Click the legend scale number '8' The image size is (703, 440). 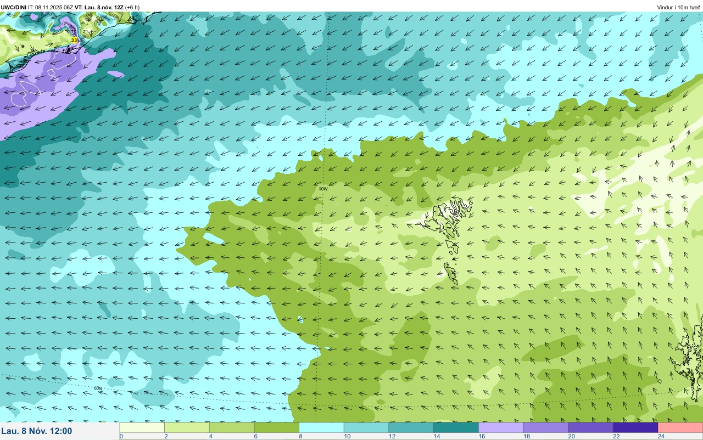click(300, 436)
